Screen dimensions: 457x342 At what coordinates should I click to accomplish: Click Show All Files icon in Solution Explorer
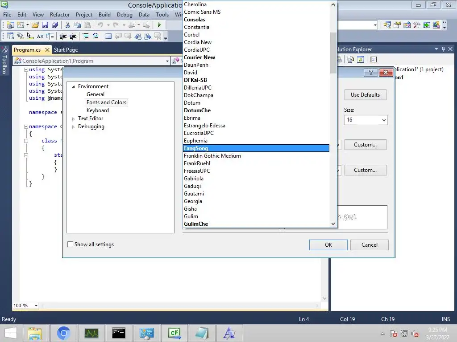click(351, 60)
